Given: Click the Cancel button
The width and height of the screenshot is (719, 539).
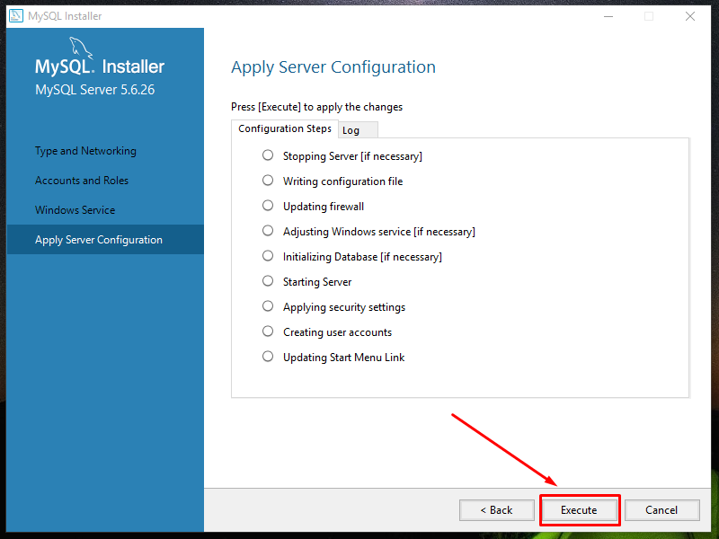Looking at the screenshot, I should coord(661,509).
